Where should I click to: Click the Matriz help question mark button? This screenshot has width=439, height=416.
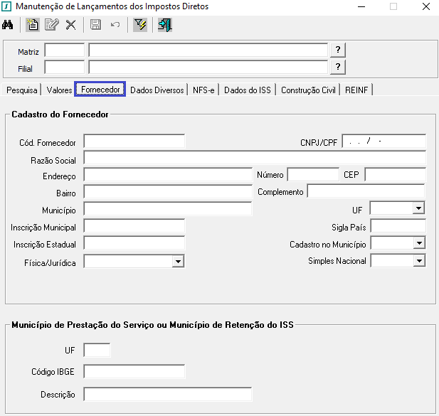(338, 50)
